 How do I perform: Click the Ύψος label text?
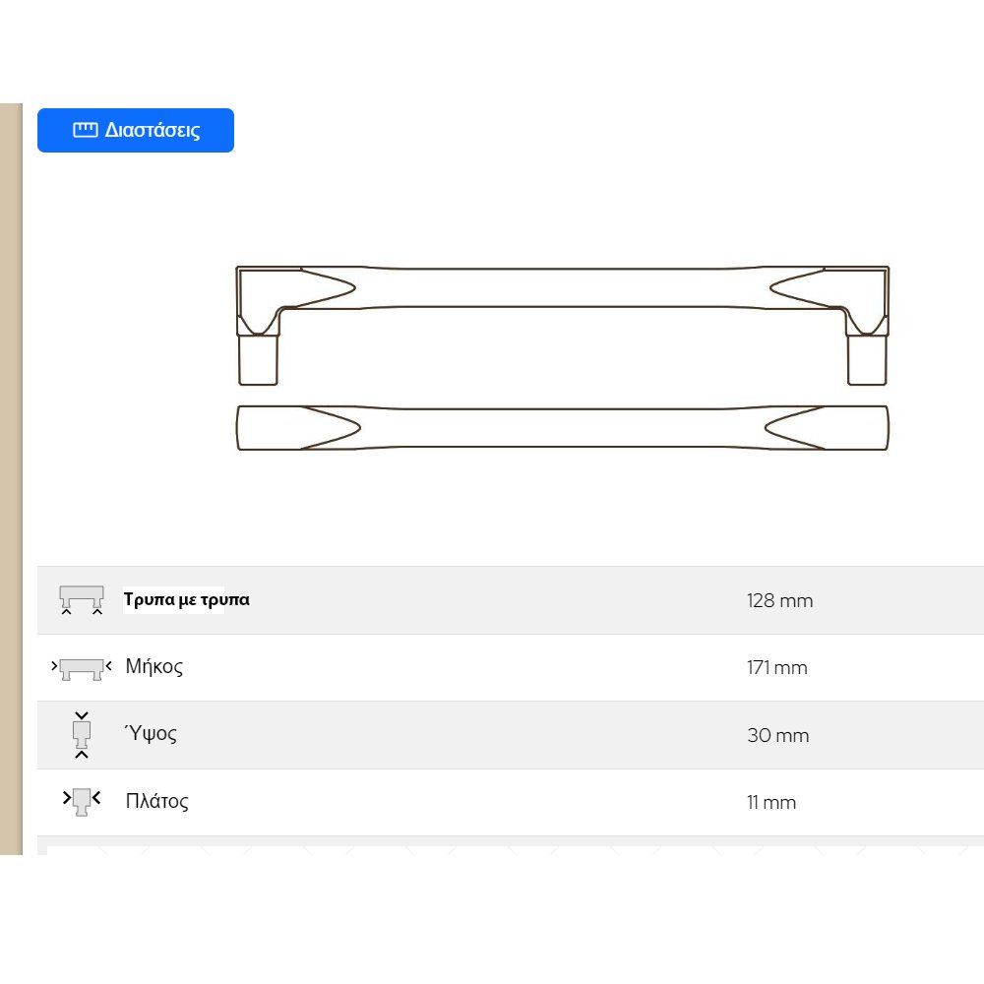coord(151,734)
